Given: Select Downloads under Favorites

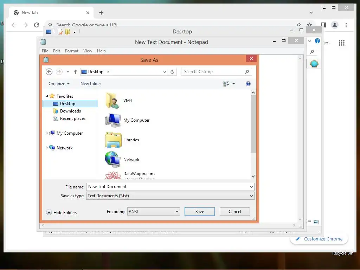Looking at the screenshot, I should point(70,111).
